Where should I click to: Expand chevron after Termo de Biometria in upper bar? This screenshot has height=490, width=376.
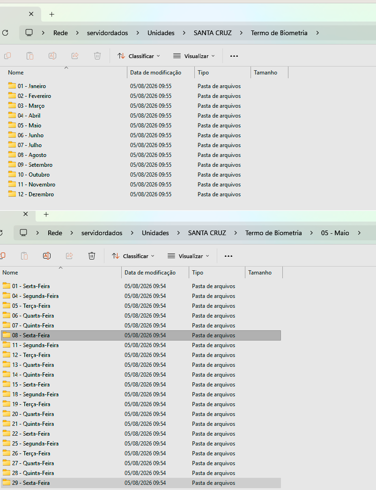[317, 33]
